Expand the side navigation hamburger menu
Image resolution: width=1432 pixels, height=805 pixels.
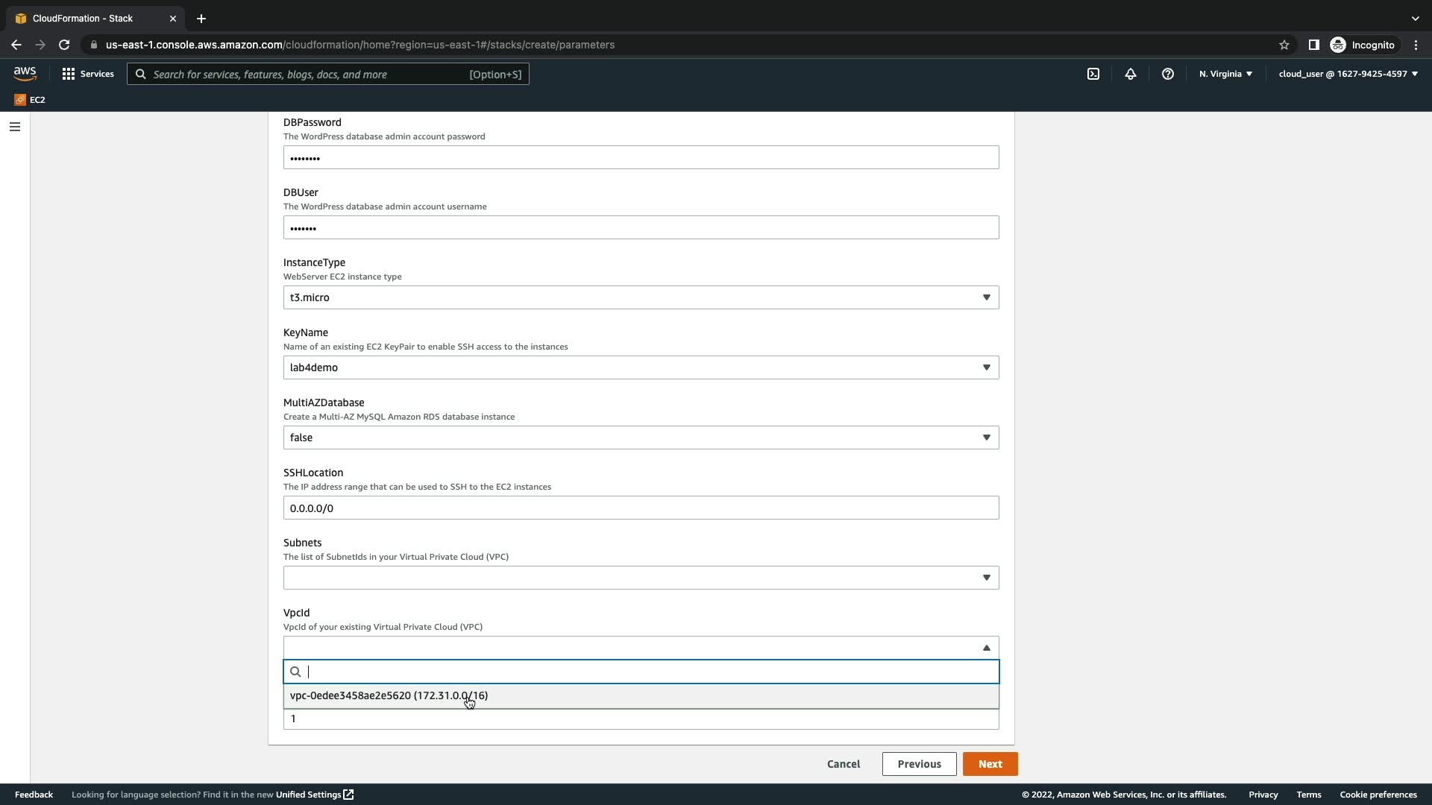coord(15,127)
